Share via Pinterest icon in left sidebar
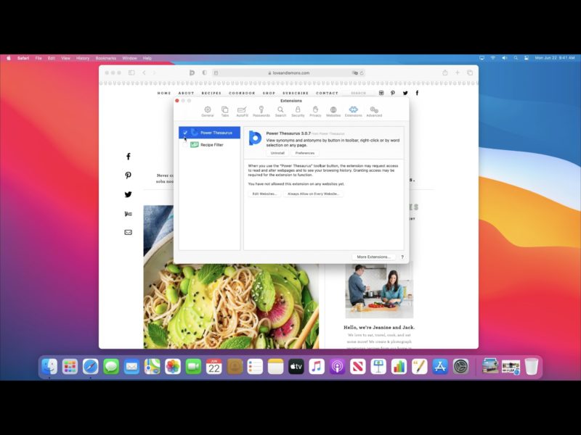The width and height of the screenshot is (581, 435). coord(129,175)
